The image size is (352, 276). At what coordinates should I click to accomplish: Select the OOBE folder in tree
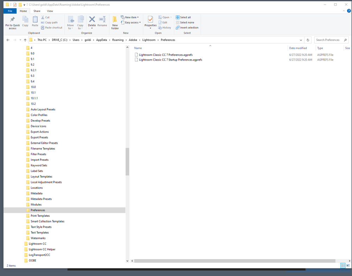click(32, 260)
